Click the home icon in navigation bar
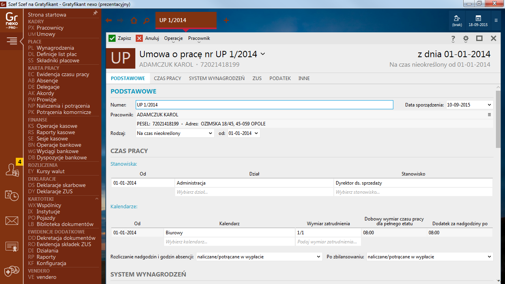Viewport: 505px width, 284px height. click(134, 21)
